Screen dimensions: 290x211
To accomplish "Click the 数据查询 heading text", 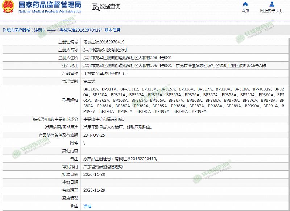I will pyautogui.click(x=110, y=7).
